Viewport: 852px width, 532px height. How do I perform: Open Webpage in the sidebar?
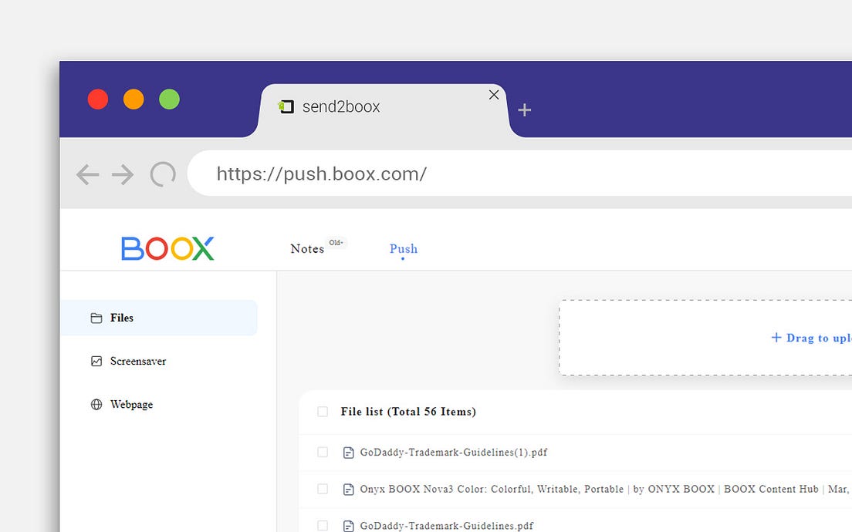(x=131, y=405)
